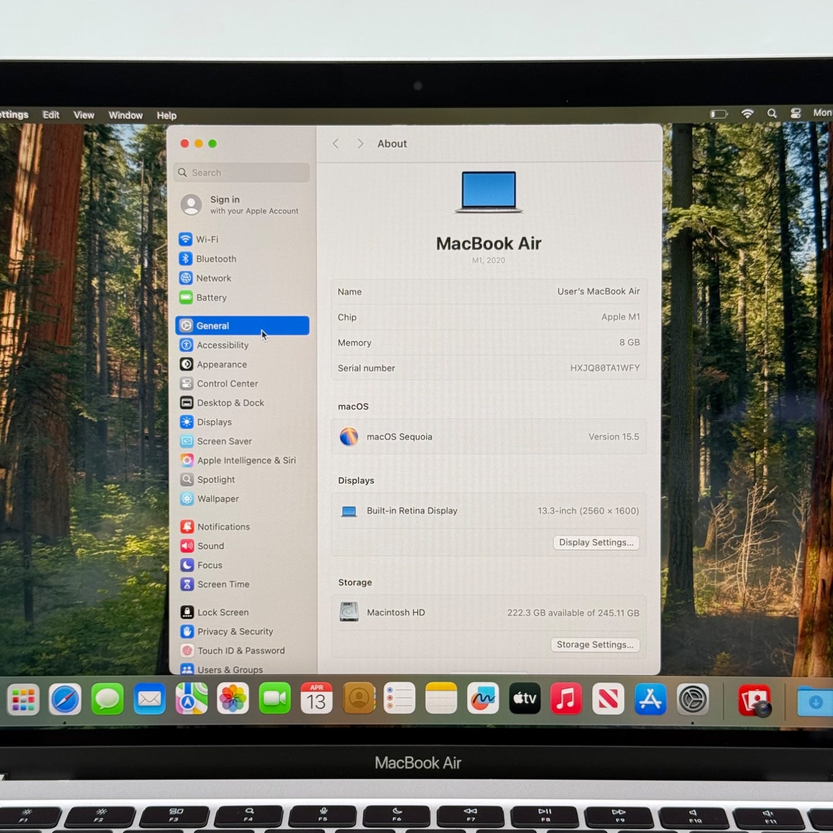This screenshot has height=833, width=833.
Task: Open the Window menu
Action: tap(125, 115)
